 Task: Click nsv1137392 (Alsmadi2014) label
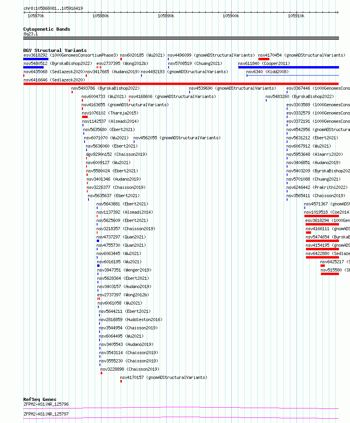(x=125, y=212)
